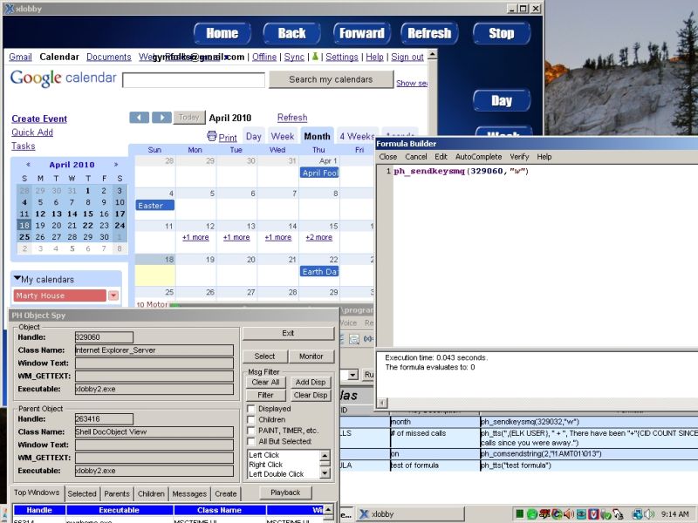The image size is (698, 523).
Task: Click the Safely Remove Hardware tray icon
Action: [606, 514]
